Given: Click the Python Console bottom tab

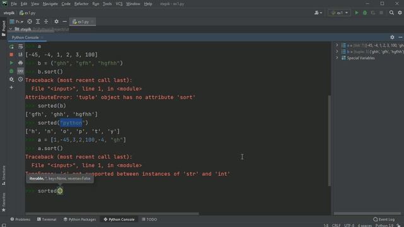Looking at the screenshot, I should coord(119,219).
